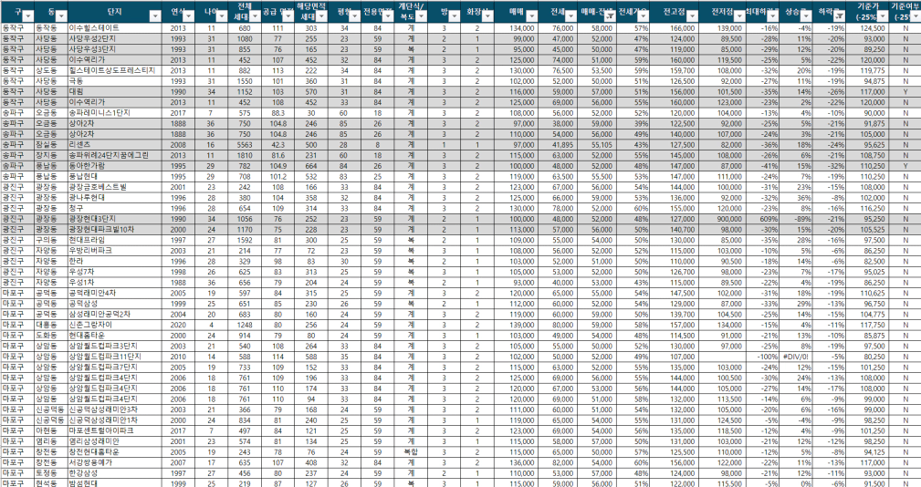Select the cell 우방리버파크

point(114,251)
